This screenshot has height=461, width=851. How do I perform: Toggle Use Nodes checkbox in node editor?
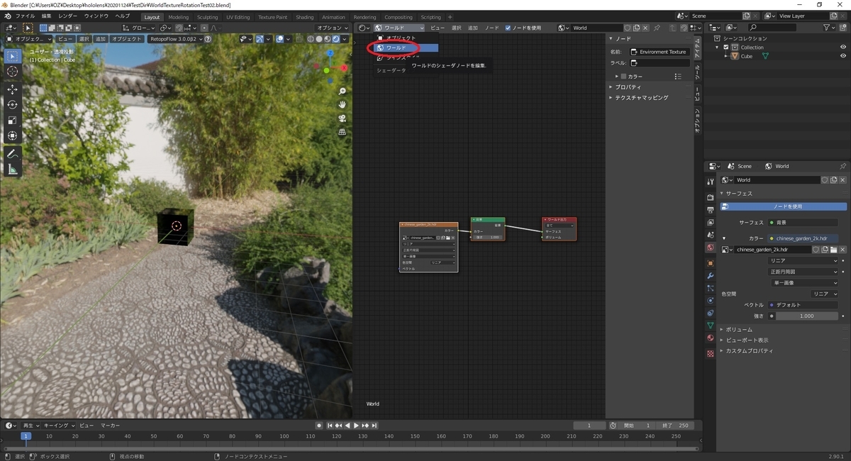(508, 28)
